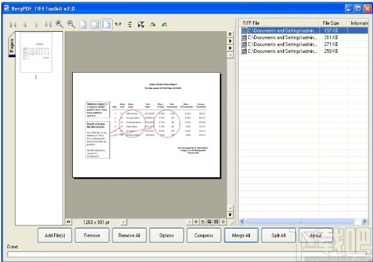Go to previous page arrow in toolbar
The image size is (373, 262).
(24, 24)
